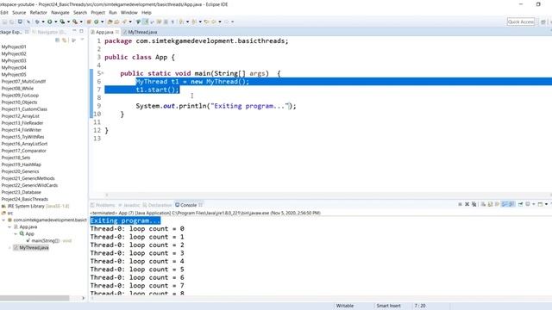Switch to MyThread.java editor tab
Viewport: 552px width, 310px height.
140,32
